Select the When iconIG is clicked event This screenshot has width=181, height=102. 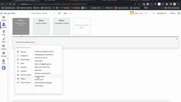pos(41,26)
